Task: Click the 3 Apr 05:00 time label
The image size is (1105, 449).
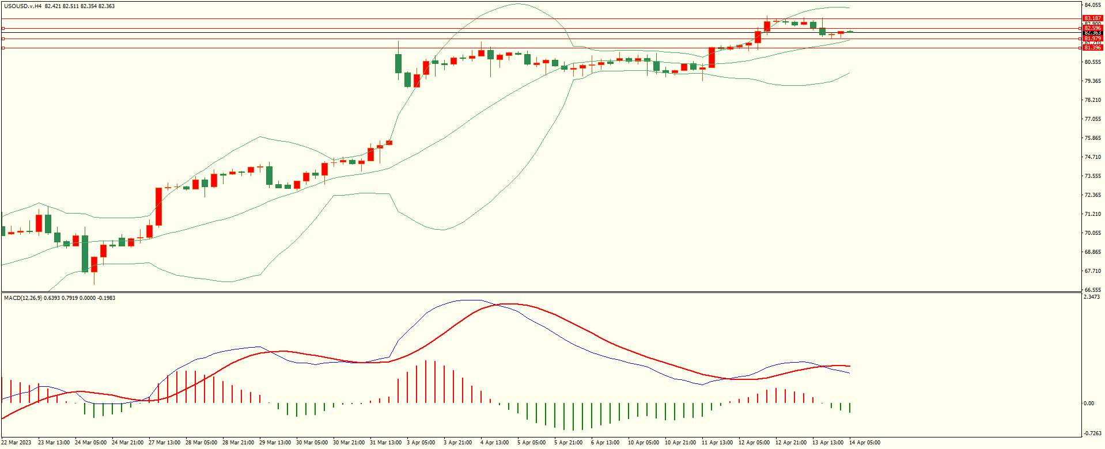Action: pos(421,443)
